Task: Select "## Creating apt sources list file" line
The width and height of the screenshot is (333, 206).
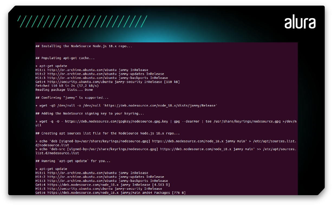Action: click(x=108, y=133)
